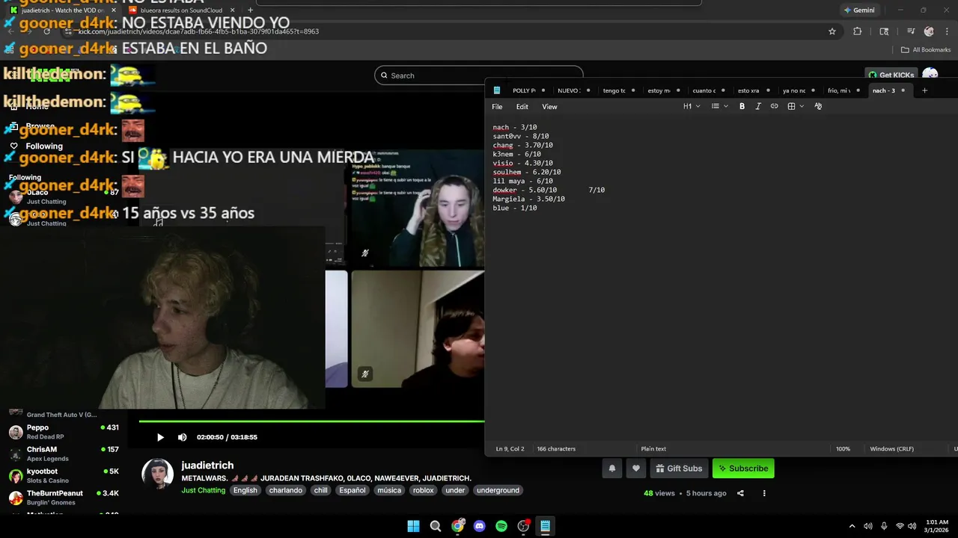Select the 'chill' tag
This screenshot has width=958, height=538.
click(321, 490)
